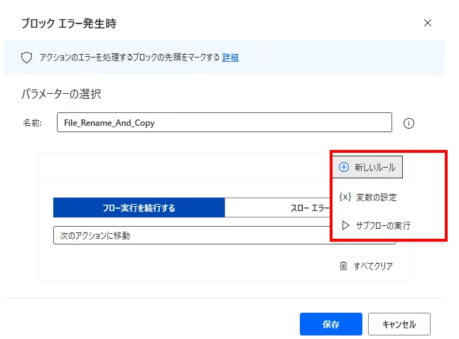
Task: Click the 名前 label
Action: pyautogui.click(x=33, y=122)
